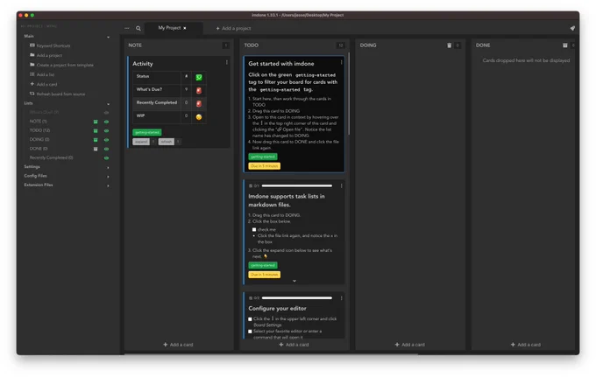Toggle visibility eye for DONE list
Image resolution: width=596 pixels, height=377 pixels.
click(106, 149)
